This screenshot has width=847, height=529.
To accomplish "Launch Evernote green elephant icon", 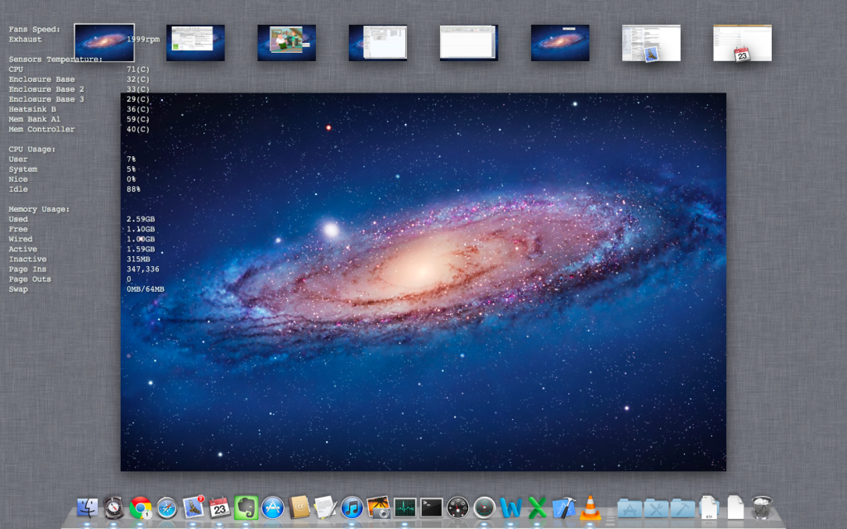I will [x=246, y=508].
